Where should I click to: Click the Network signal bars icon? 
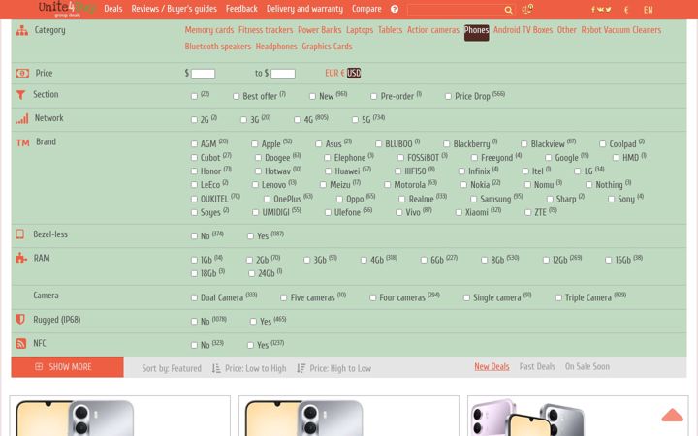click(22, 118)
